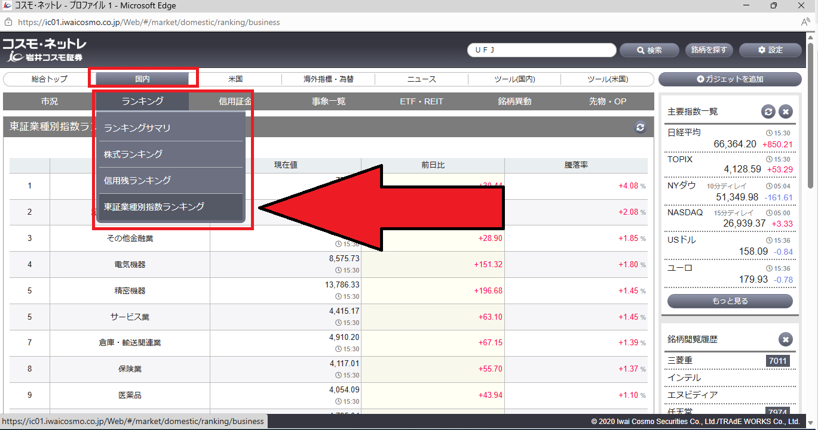Image resolution: width=818 pixels, height=430 pixels.
Task: Click 日経平均 in the index list
Action: [684, 132]
